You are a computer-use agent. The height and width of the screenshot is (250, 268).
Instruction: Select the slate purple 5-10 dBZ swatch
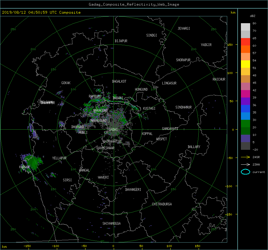pos(245,139)
